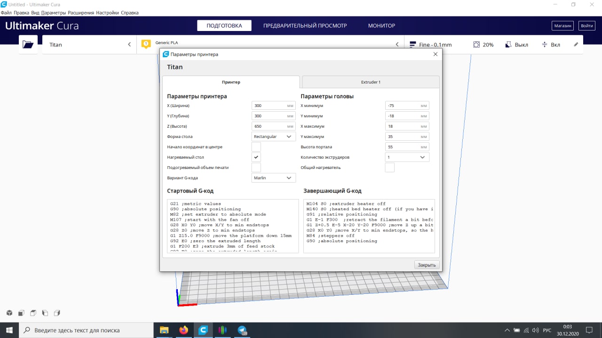This screenshot has height=338, width=602.
Task: Open the Windows notification center icon
Action: (589, 330)
